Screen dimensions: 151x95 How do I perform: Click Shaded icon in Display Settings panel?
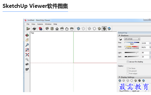(136, 81)
